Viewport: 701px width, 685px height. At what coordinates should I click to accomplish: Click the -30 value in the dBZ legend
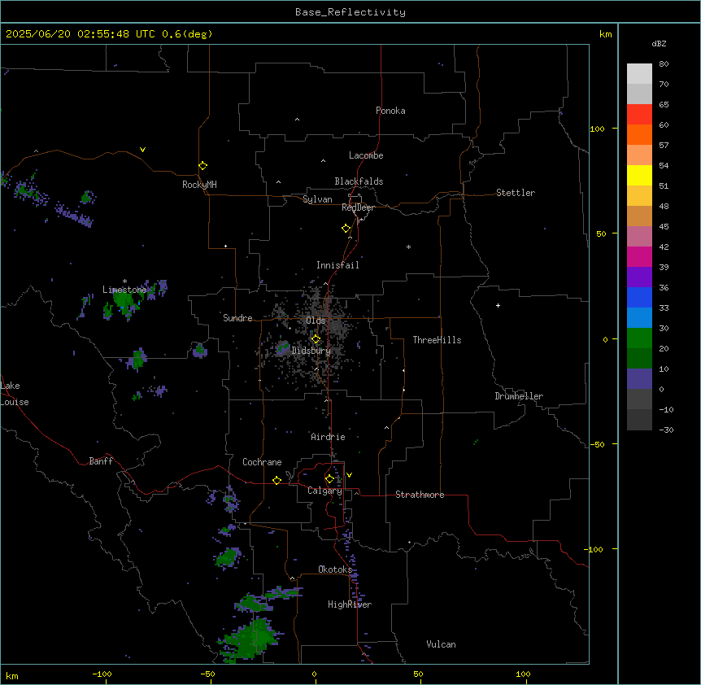tap(666, 430)
